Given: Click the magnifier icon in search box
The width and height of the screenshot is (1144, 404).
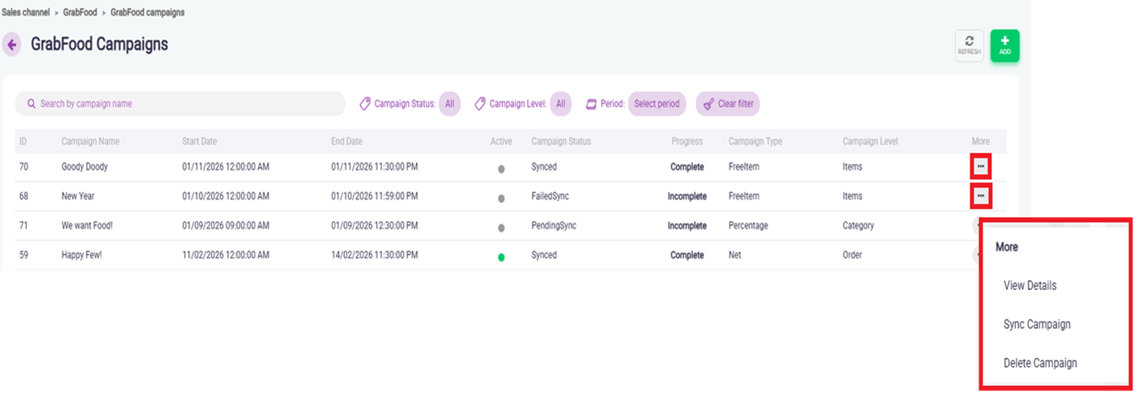Looking at the screenshot, I should (x=31, y=104).
